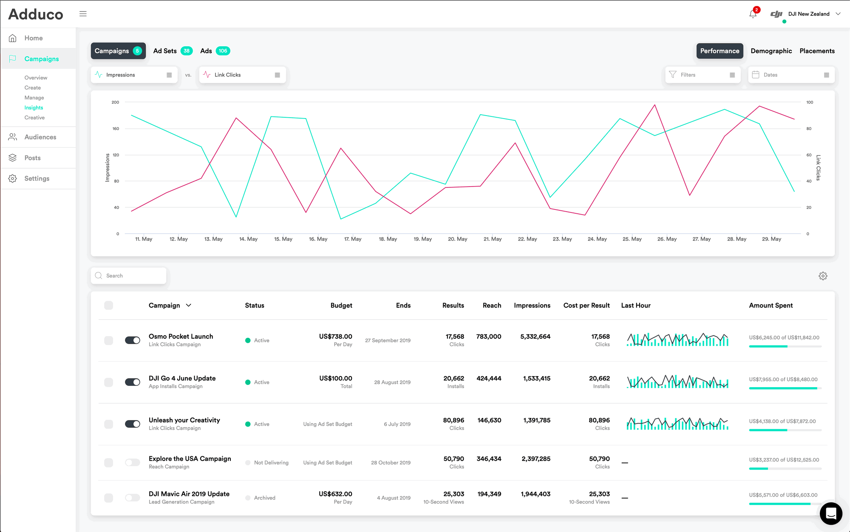Tick the select-all checkbox in table header
850x532 pixels.
point(109,306)
